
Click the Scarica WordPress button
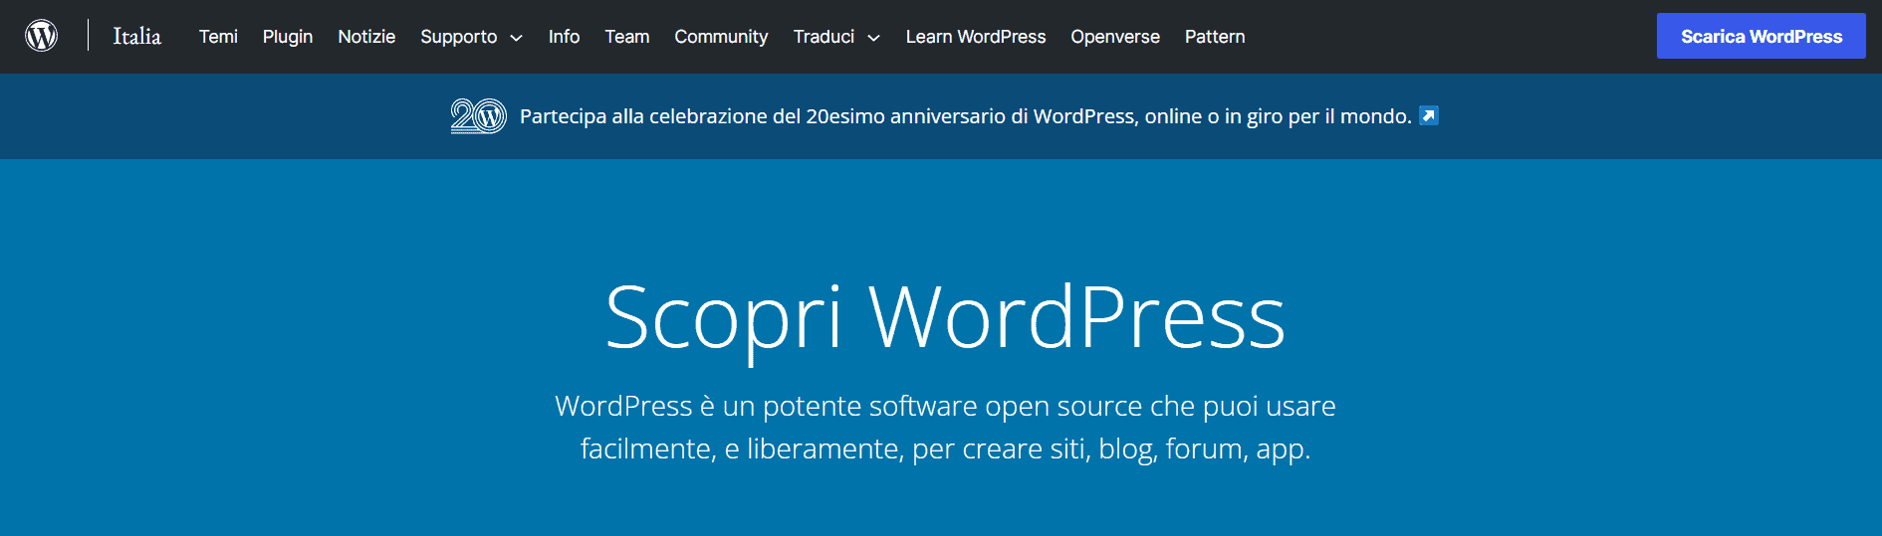click(1762, 36)
